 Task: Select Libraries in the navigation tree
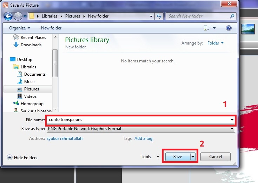(28, 67)
